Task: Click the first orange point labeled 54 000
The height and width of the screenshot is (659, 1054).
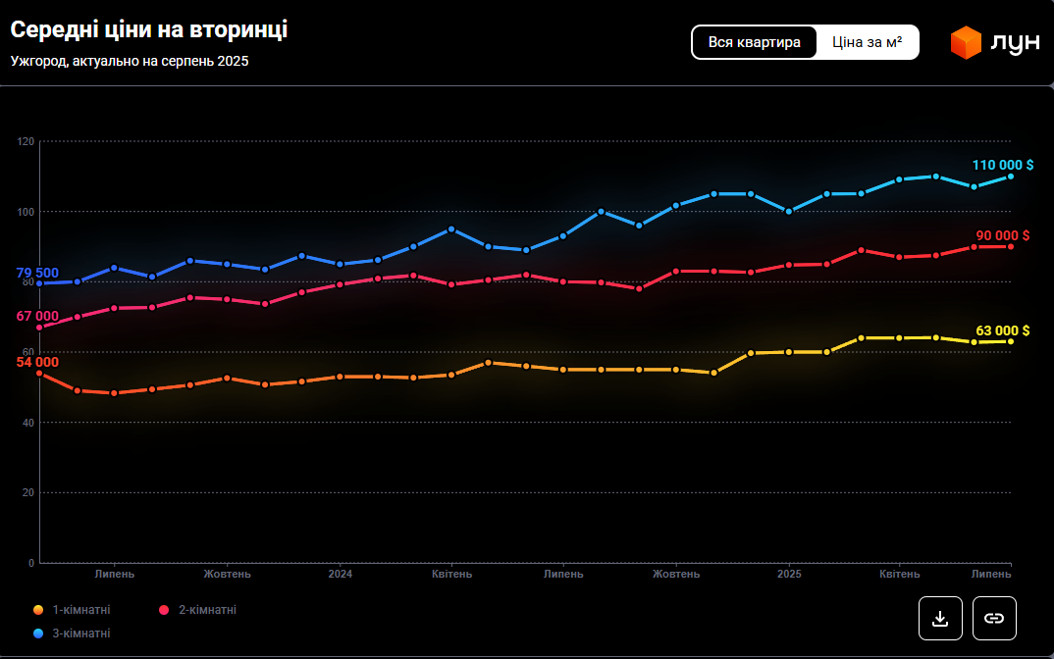Action: pyautogui.click(x=40, y=374)
